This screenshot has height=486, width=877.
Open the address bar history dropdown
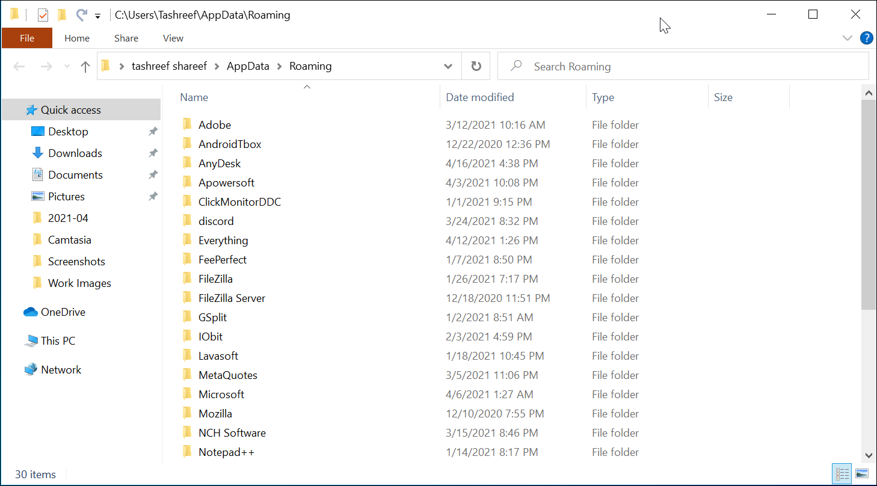pyautogui.click(x=448, y=66)
